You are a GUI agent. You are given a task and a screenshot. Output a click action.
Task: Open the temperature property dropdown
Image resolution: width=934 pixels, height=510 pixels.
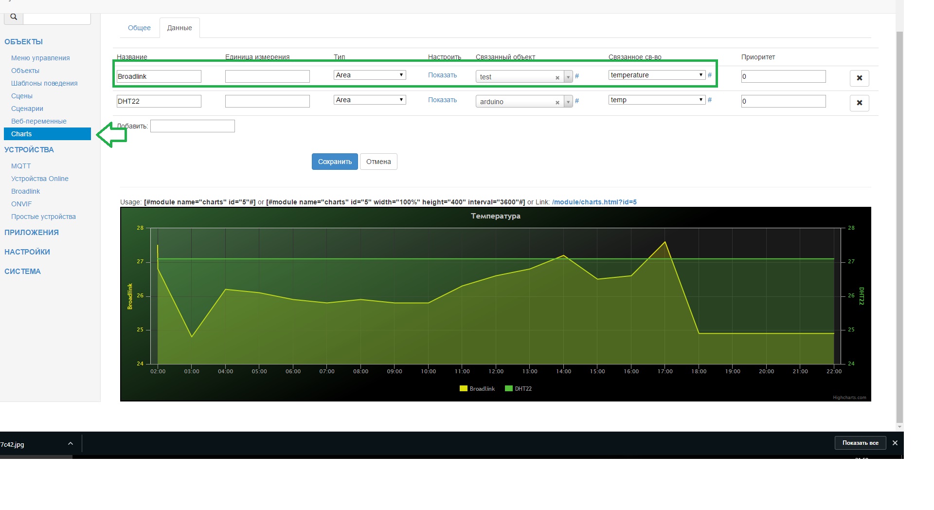[x=656, y=75]
